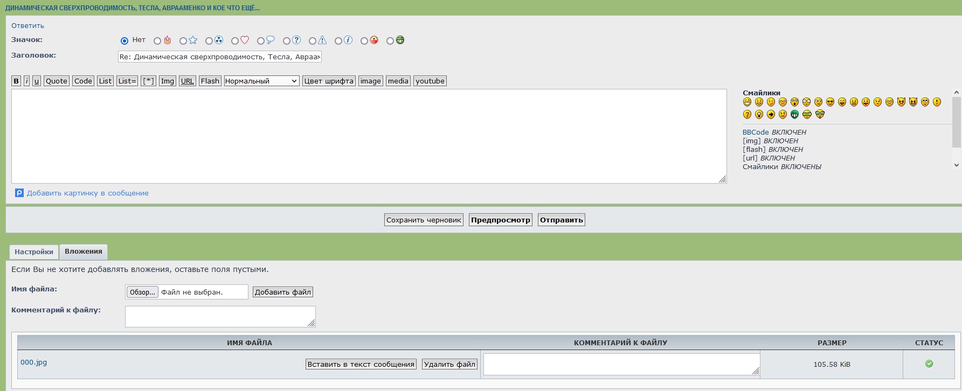Click into the Заголовок subject field
The height and width of the screenshot is (391, 962).
pyautogui.click(x=220, y=57)
